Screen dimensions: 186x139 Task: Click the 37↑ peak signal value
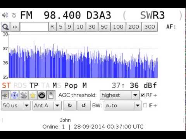click(x=118, y=85)
